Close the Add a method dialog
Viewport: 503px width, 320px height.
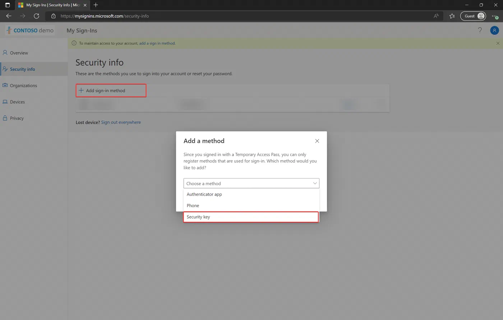(317, 141)
